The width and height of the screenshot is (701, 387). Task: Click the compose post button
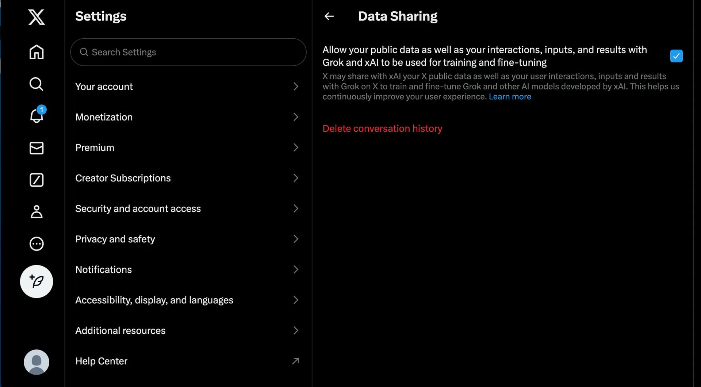(37, 281)
